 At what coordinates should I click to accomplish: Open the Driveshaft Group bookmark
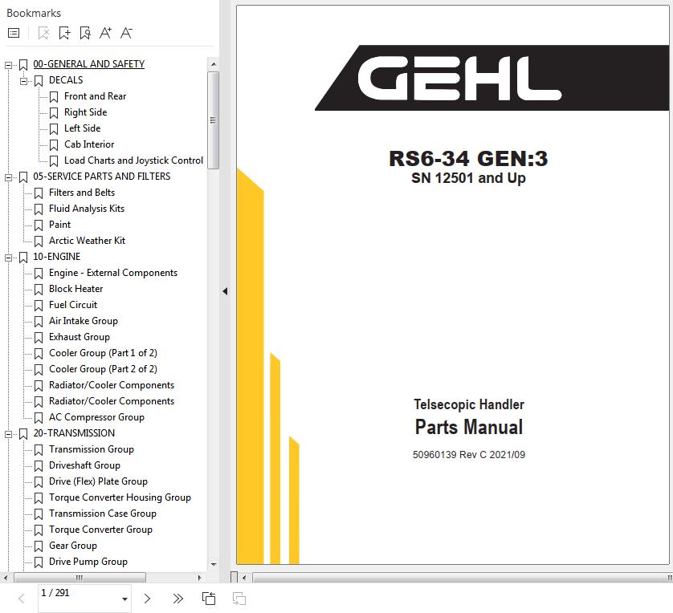[x=84, y=465]
